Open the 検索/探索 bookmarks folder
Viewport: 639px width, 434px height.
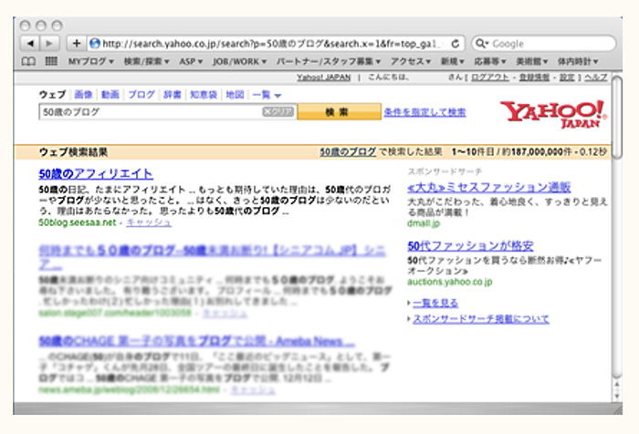tap(146, 61)
